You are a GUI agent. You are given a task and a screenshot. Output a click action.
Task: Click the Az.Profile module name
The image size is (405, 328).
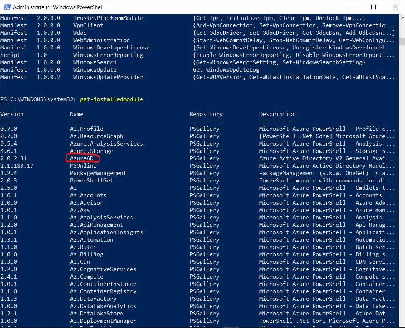(87, 129)
